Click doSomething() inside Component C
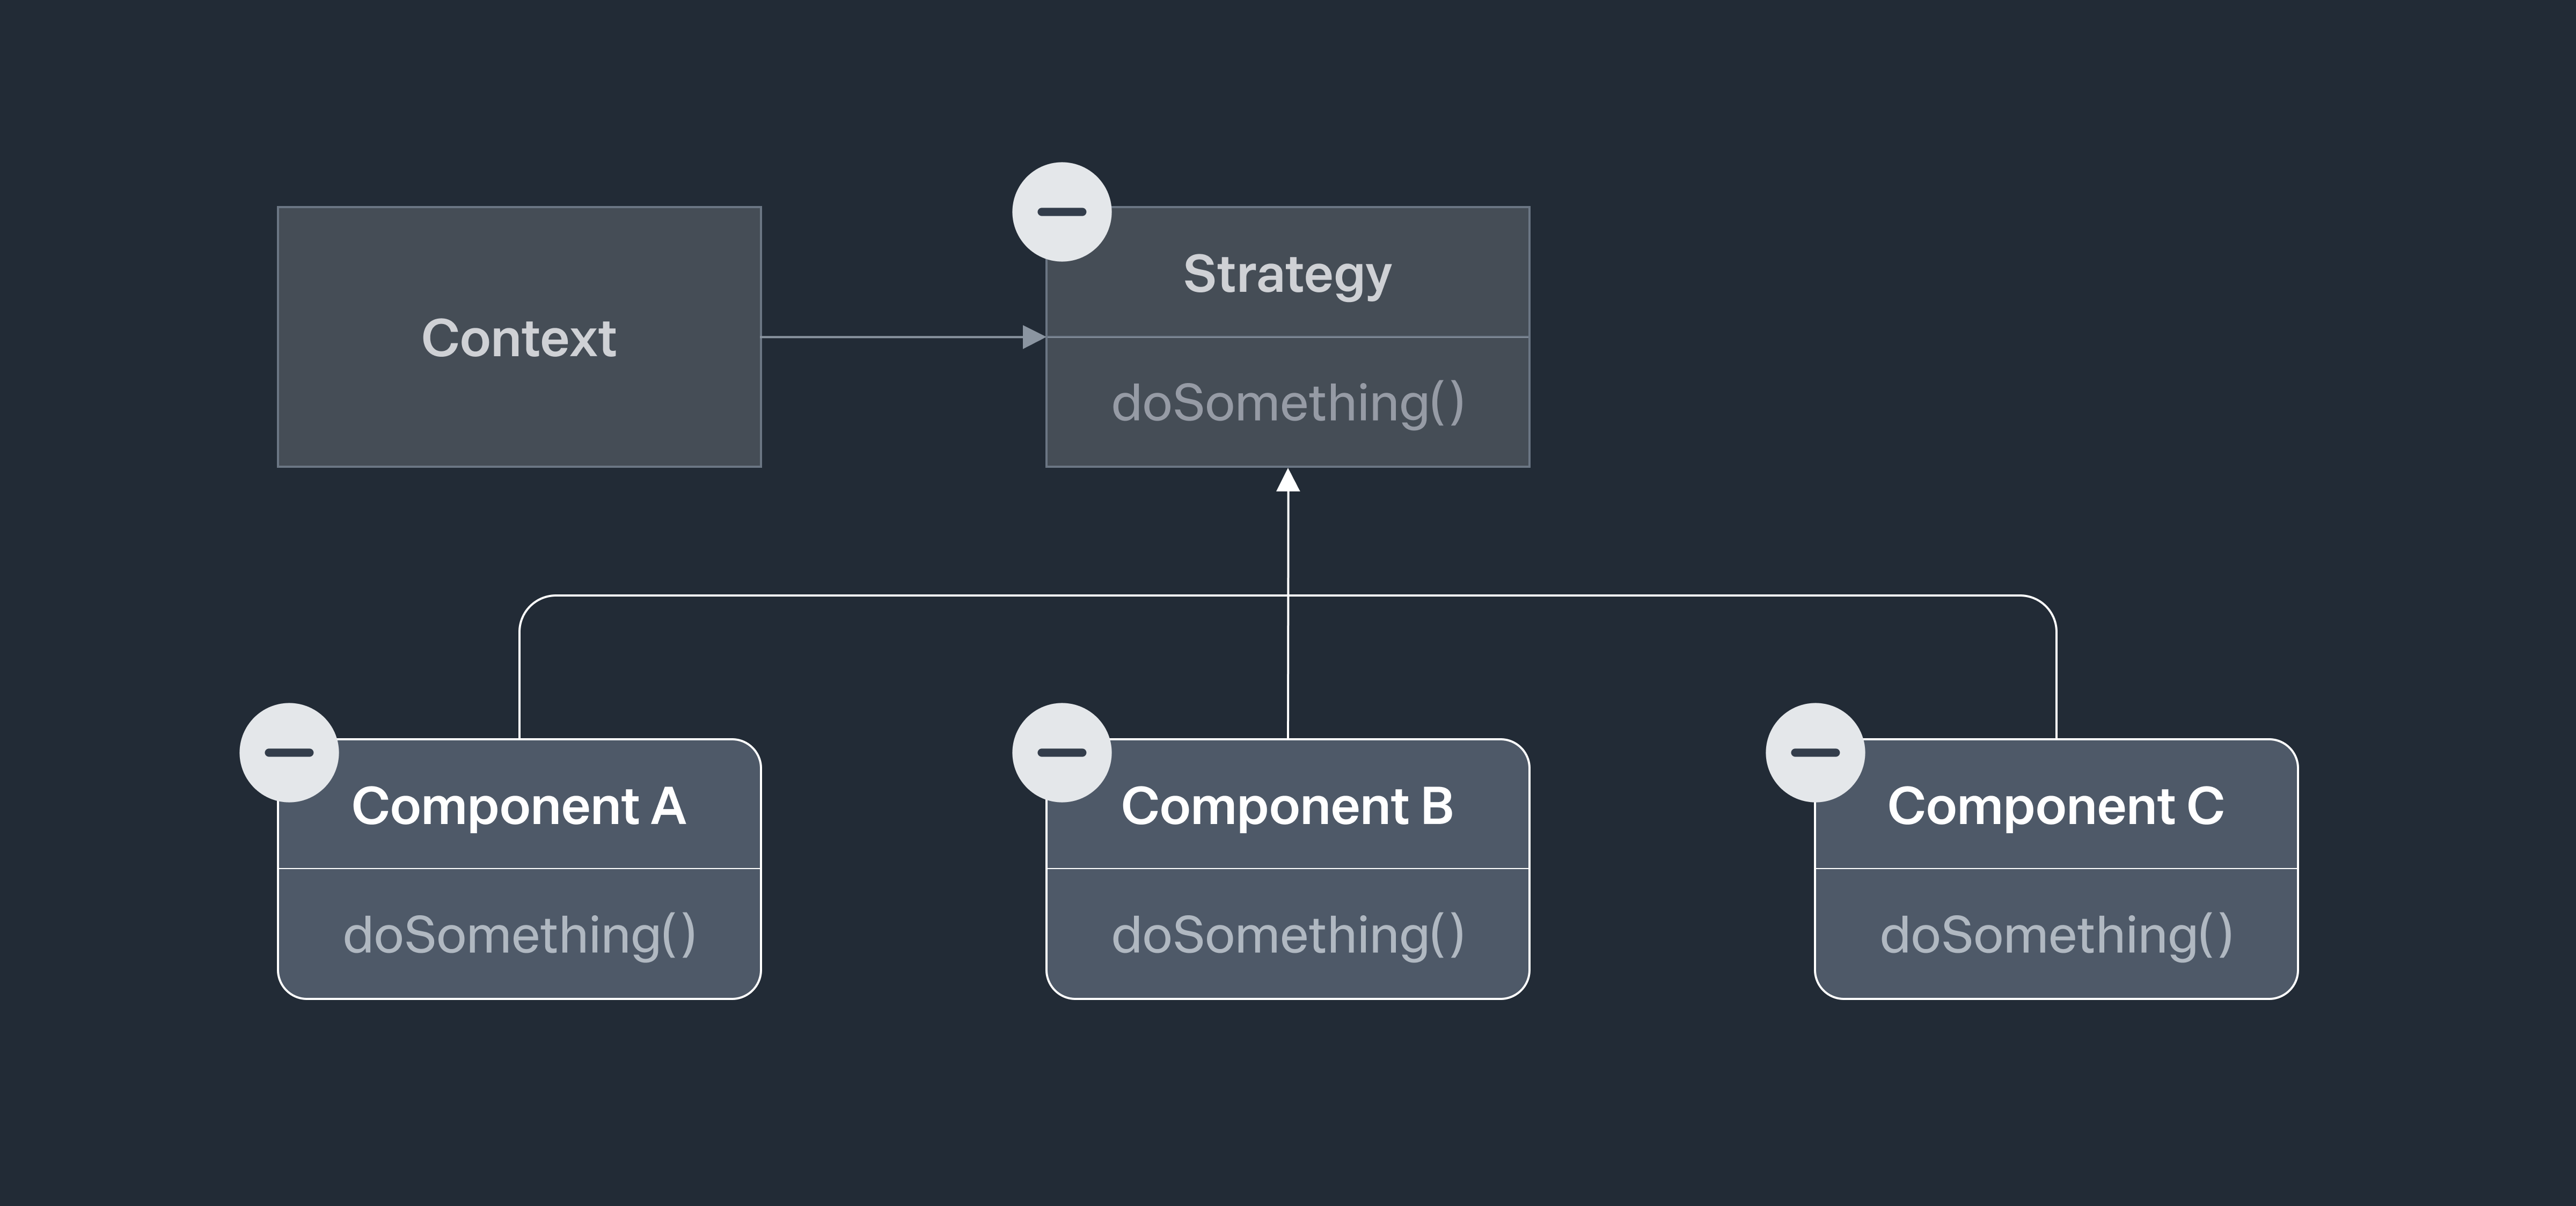Screen dimensions: 2576x1206 [x=2056, y=935]
